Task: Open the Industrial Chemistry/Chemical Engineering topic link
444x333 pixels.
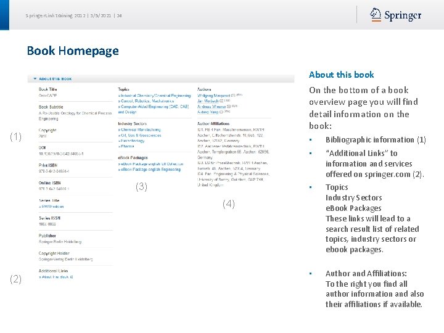Action: tap(155, 96)
